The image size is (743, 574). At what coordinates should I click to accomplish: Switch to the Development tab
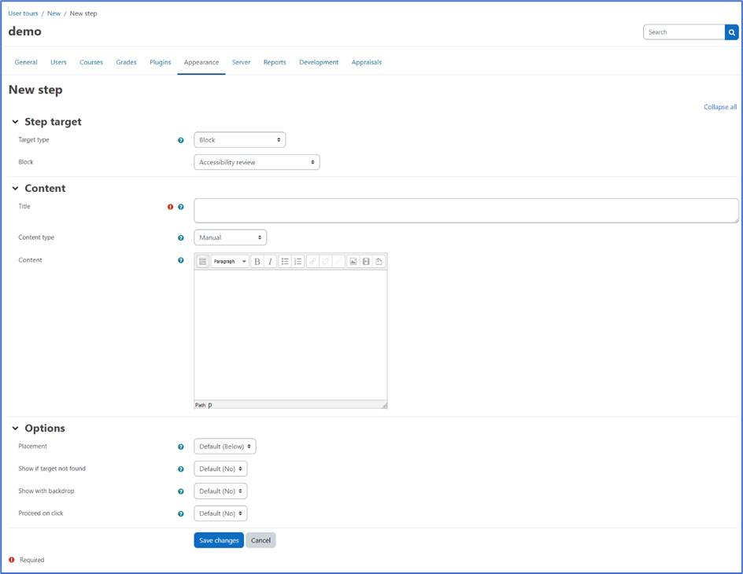coord(319,62)
